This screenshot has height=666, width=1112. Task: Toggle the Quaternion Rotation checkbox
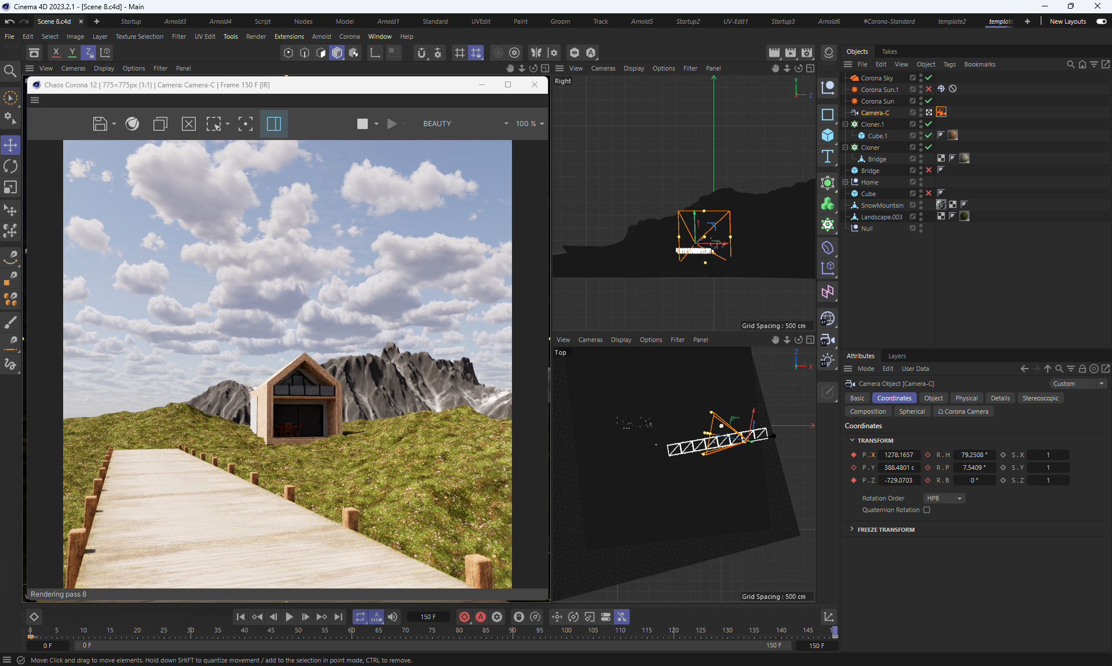point(927,510)
